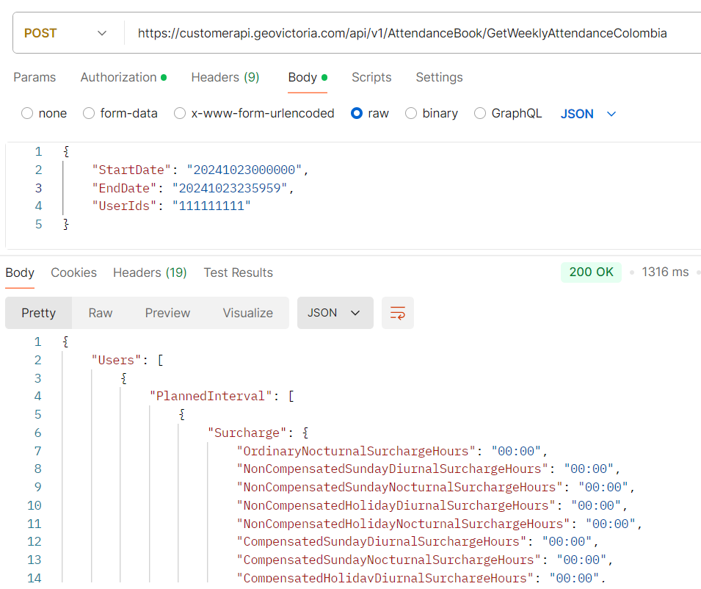Open the request Headers (9) tab

click(225, 77)
